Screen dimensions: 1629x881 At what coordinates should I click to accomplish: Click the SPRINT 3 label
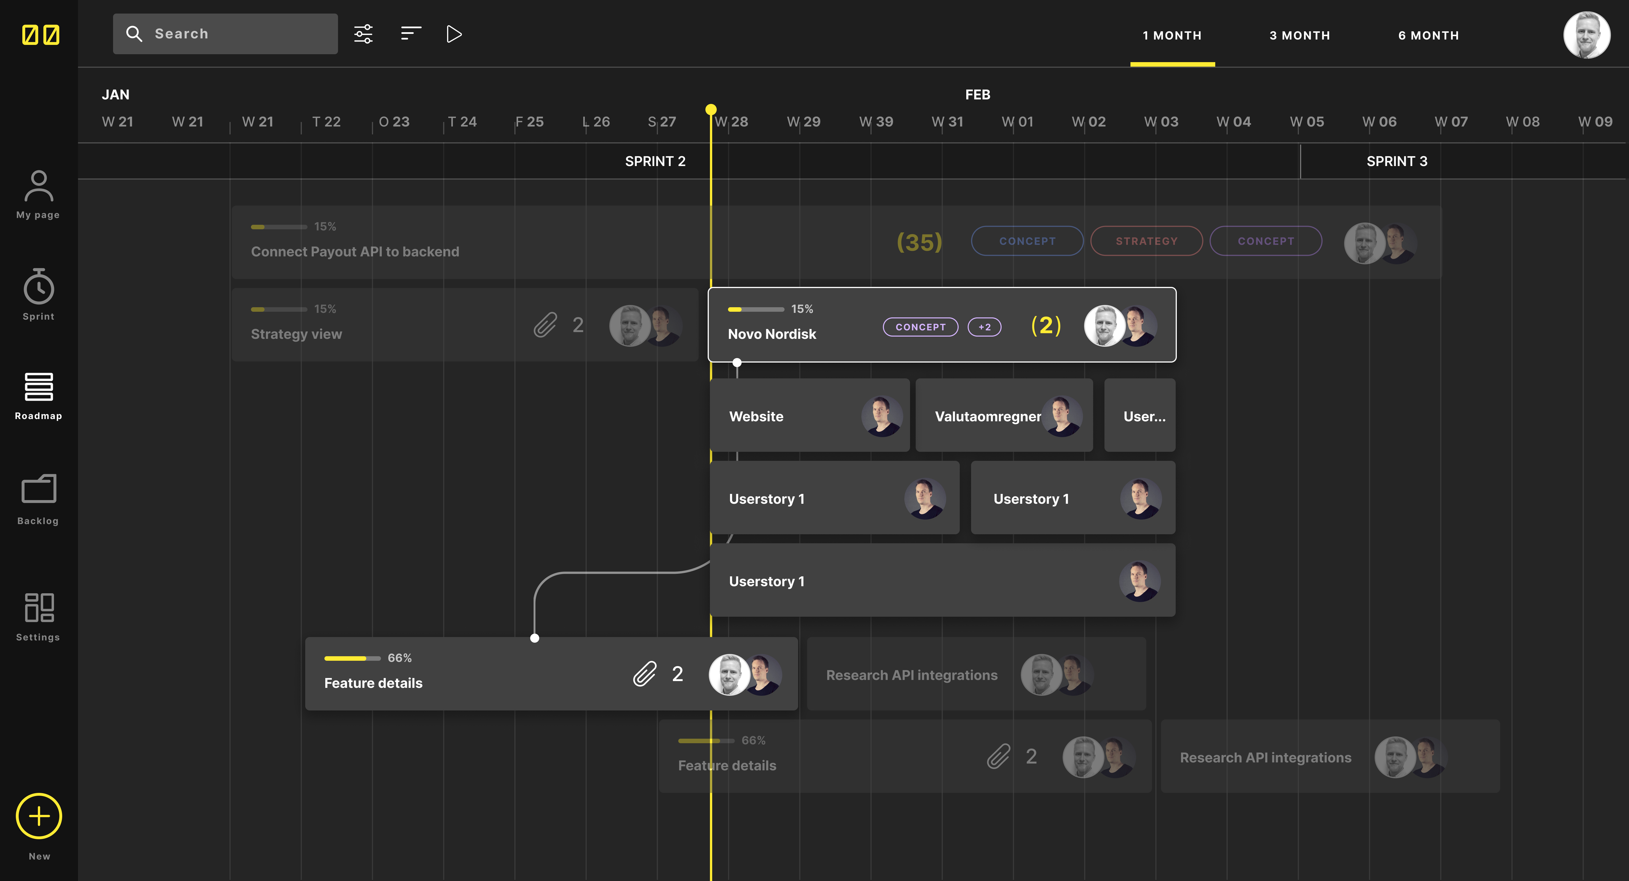[1397, 161]
